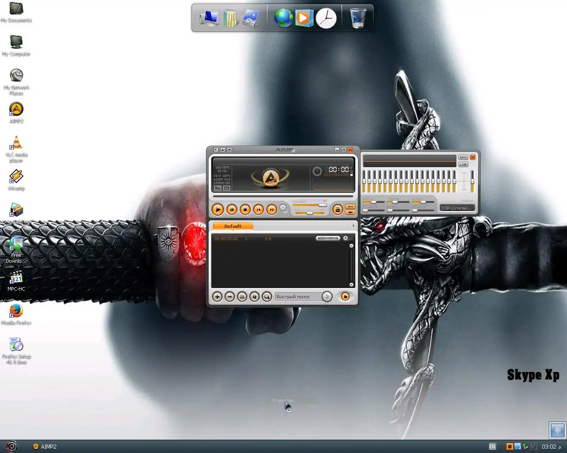Open the playlist sorting grid button
The height and width of the screenshot is (453, 567).
pos(242,297)
